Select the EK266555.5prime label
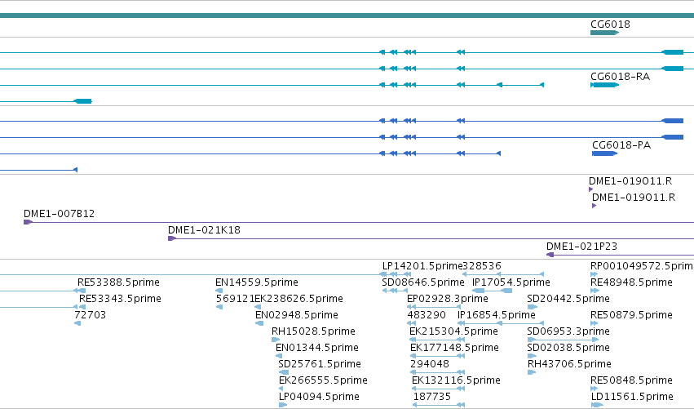 [x=323, y=380]
